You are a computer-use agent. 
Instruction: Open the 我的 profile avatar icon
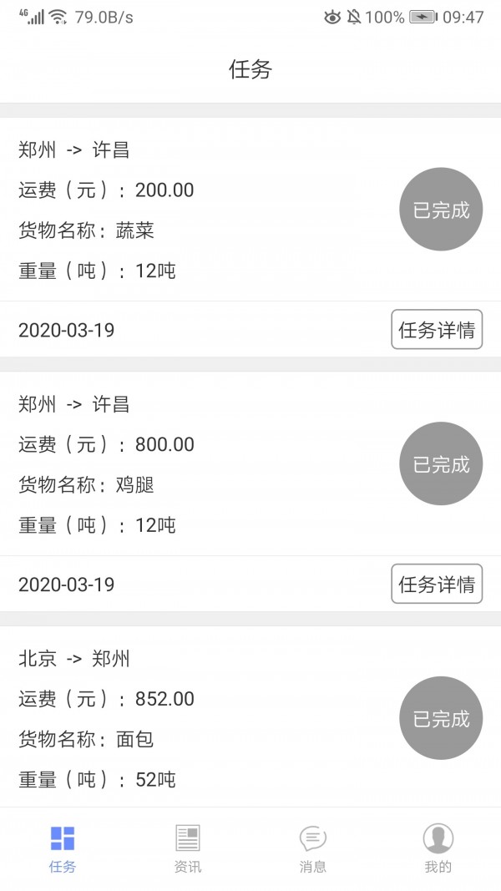tap(438, 838)
